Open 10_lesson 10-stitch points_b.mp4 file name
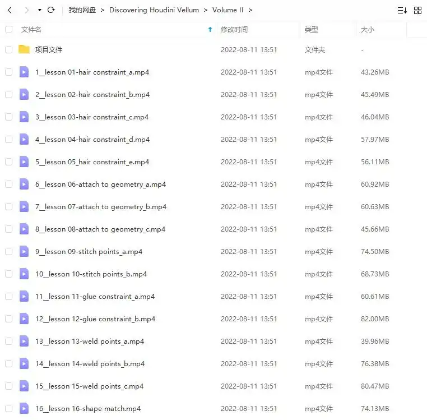Image resolution: width=427 pixels, height=420 pixels. click(91, 274)
